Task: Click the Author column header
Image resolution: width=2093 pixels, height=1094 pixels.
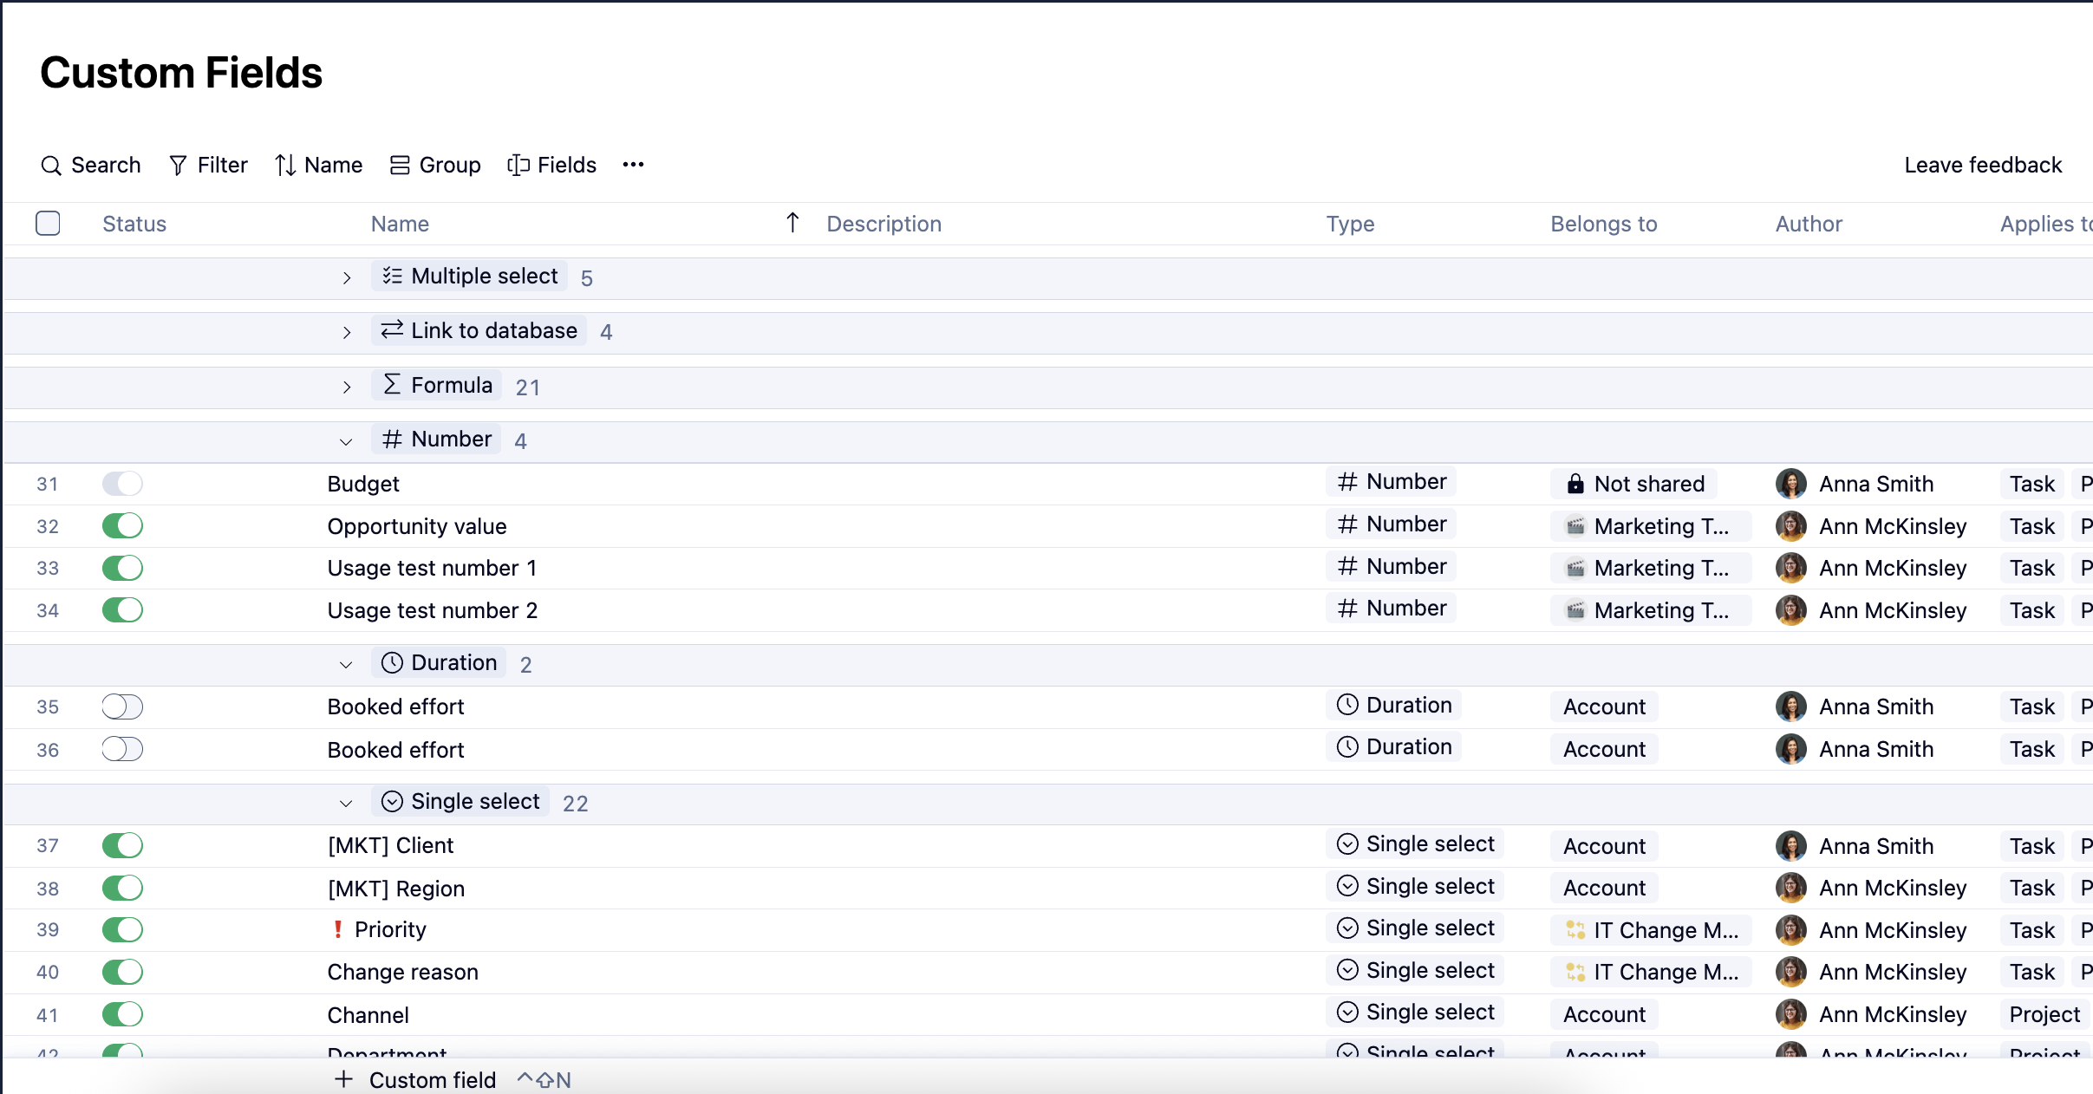Action: pyautogui.click(x=1809, y=224)
